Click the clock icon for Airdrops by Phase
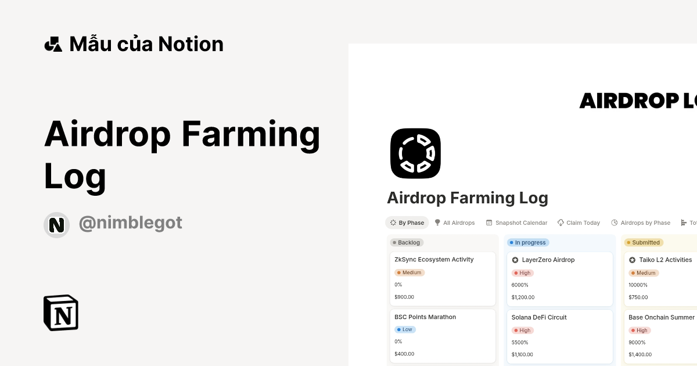 point(614,223)
